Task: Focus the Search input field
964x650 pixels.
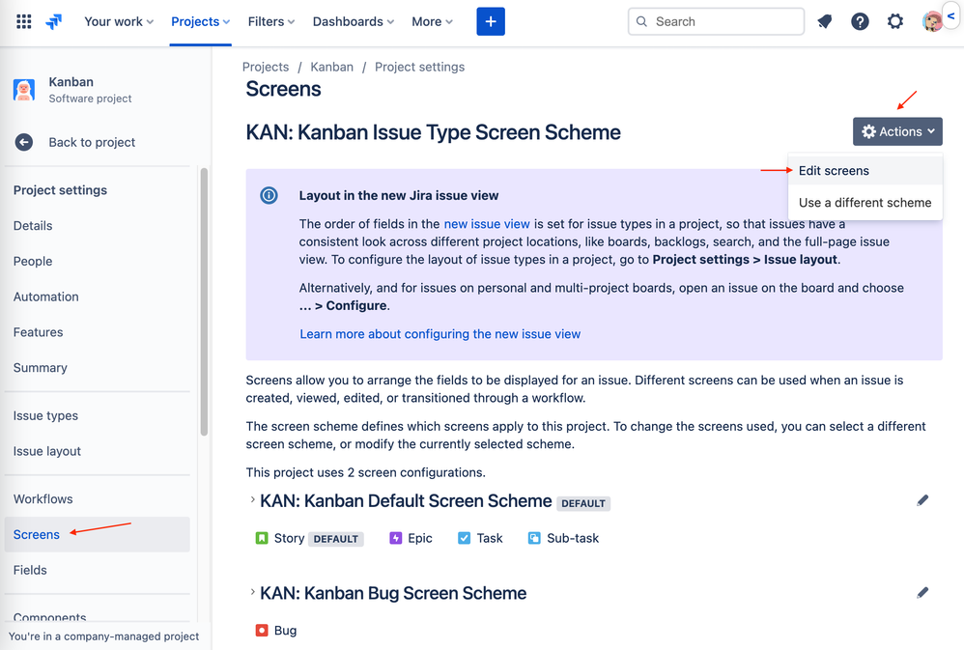Action: pos(716,21)
